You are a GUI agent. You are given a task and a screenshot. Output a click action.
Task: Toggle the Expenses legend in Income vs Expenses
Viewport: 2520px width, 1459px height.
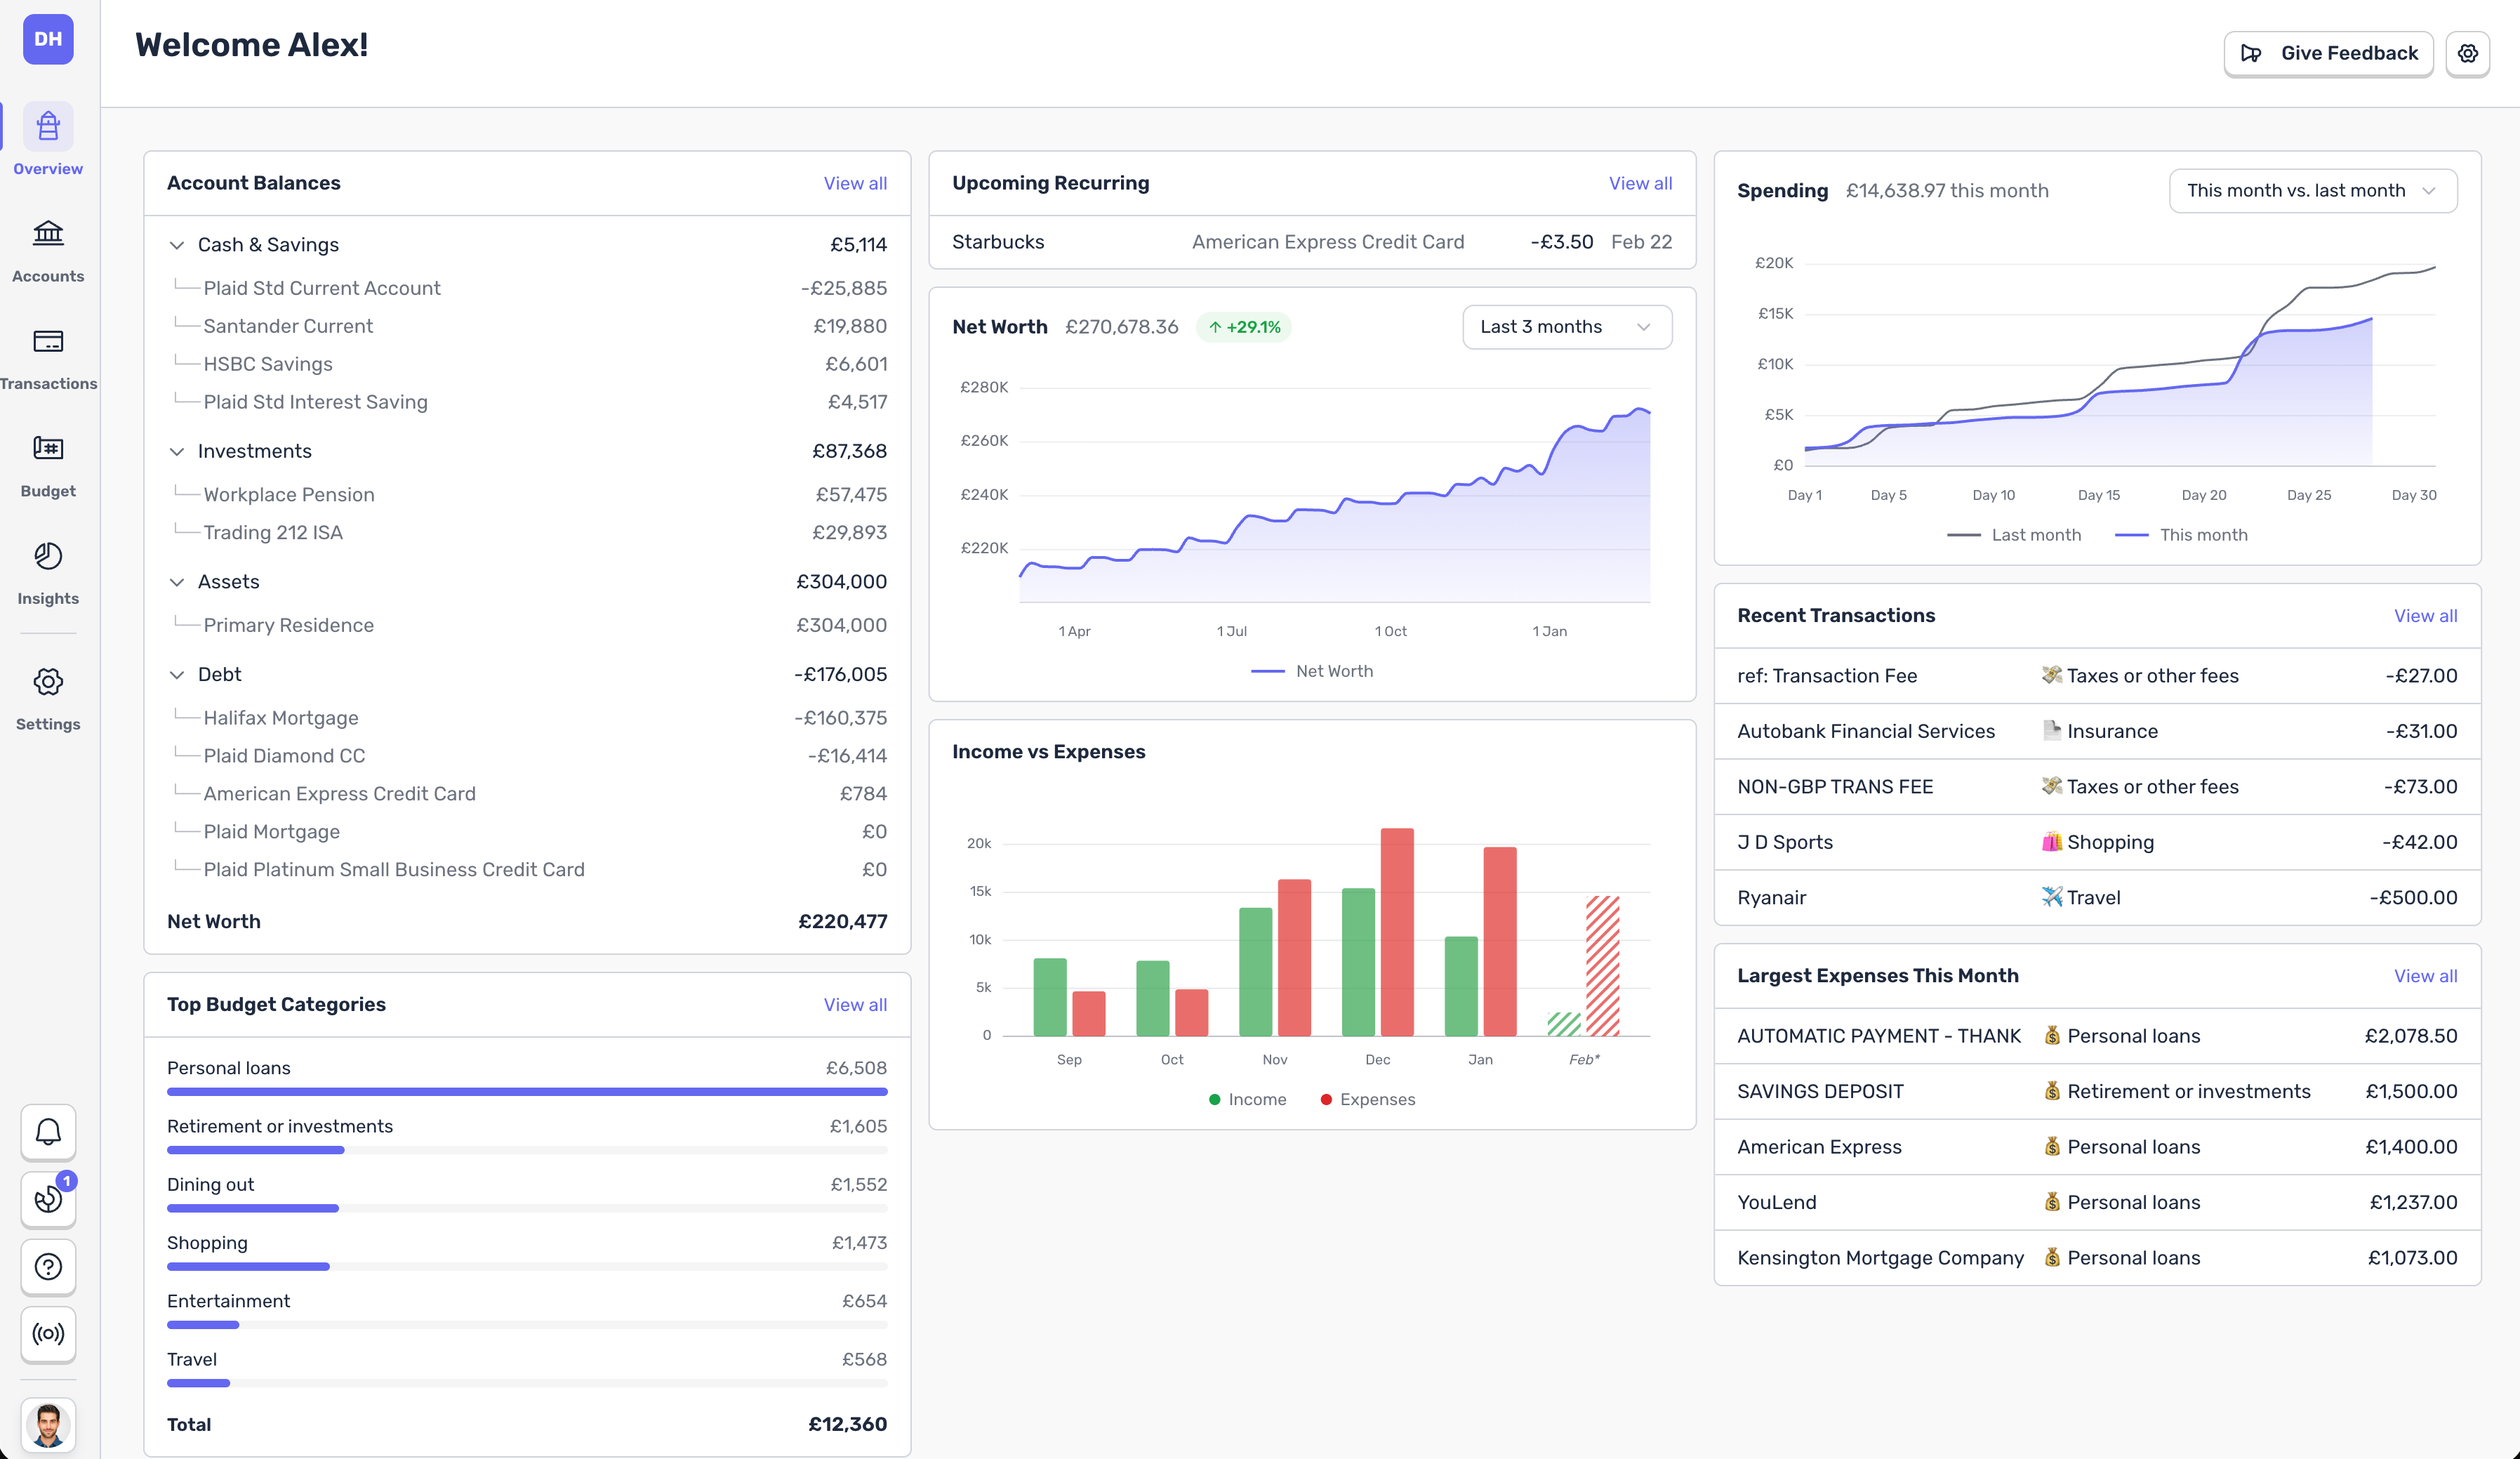(x=1367, y=1099)
